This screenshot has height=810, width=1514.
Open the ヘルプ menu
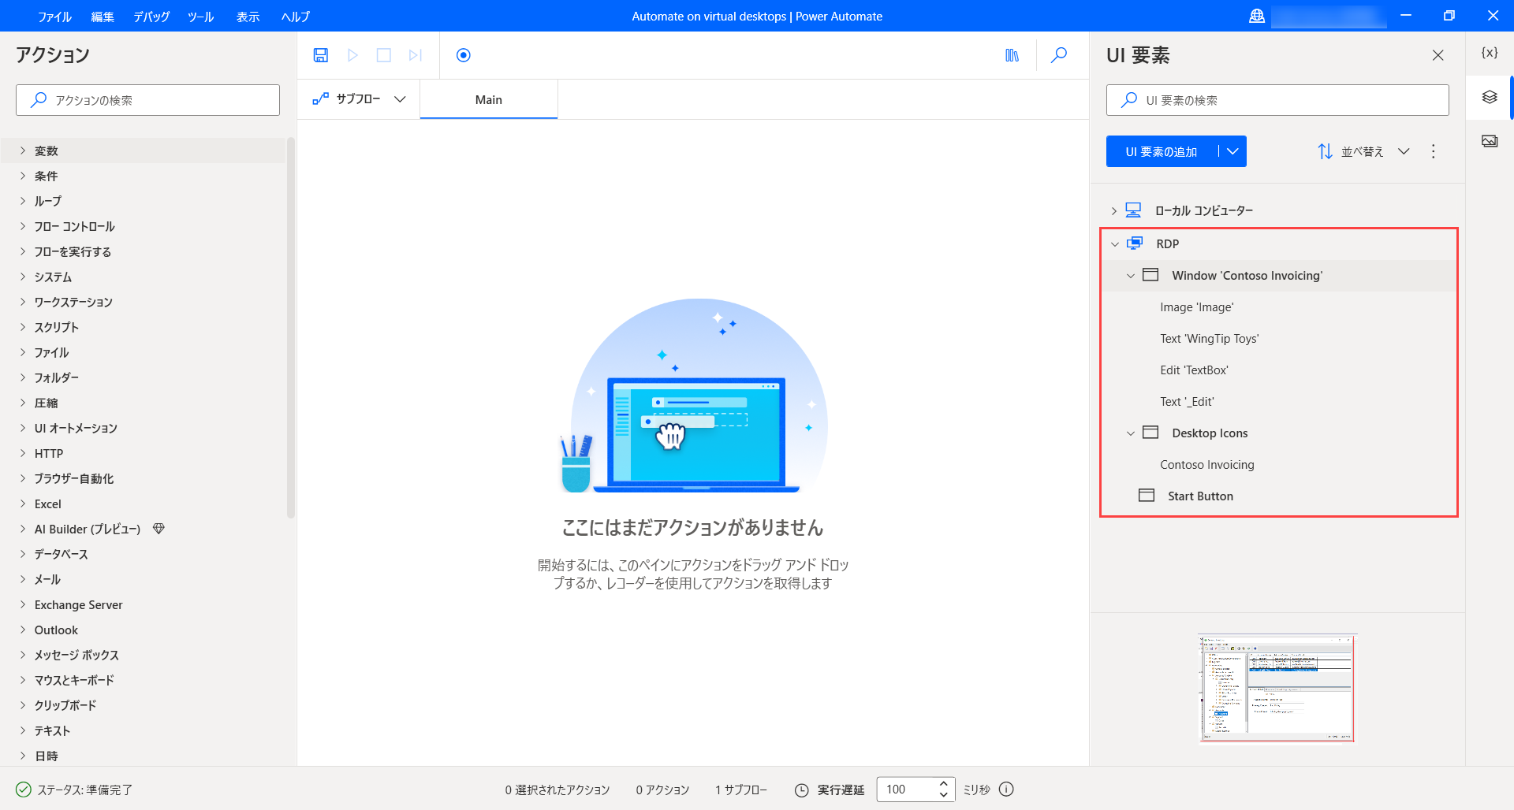coord(296,17)
